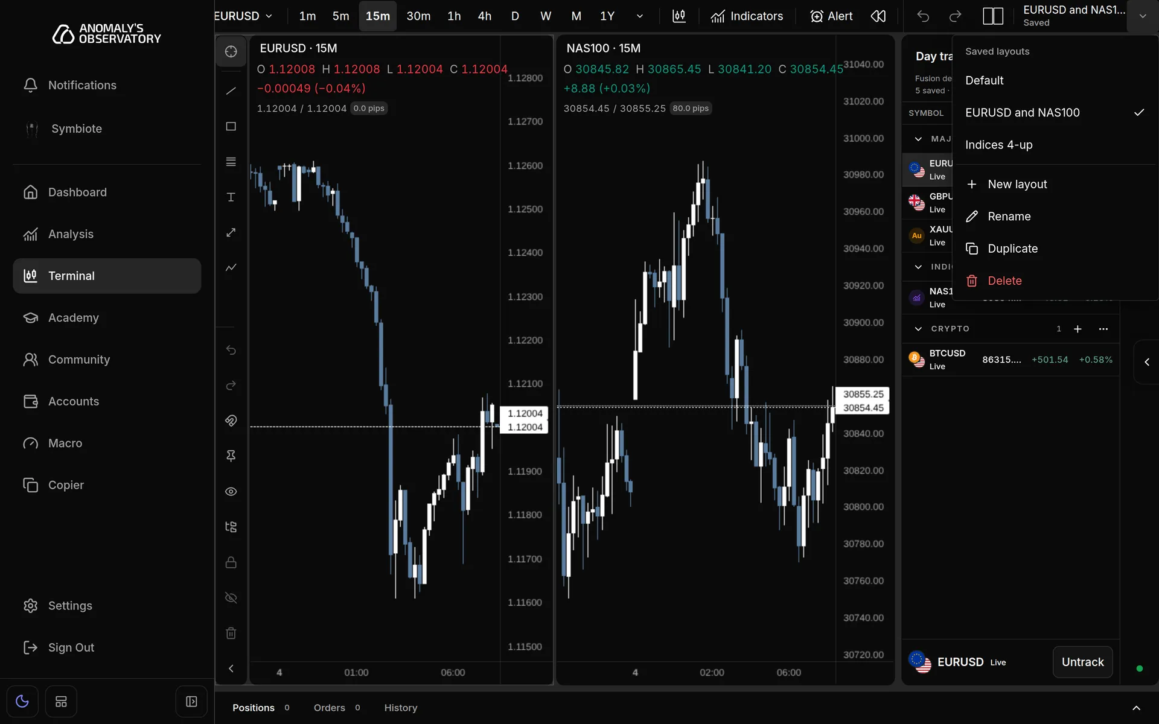Image resolution: width=1159 pixels, height=724 pixels.
Task: Open the Indicators button
Action: (747, 16)
